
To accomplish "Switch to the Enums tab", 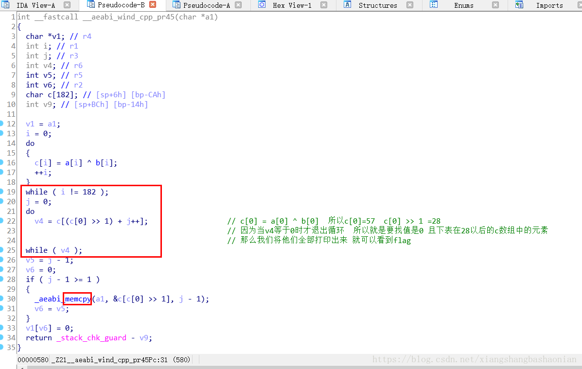I will [463, 5].
